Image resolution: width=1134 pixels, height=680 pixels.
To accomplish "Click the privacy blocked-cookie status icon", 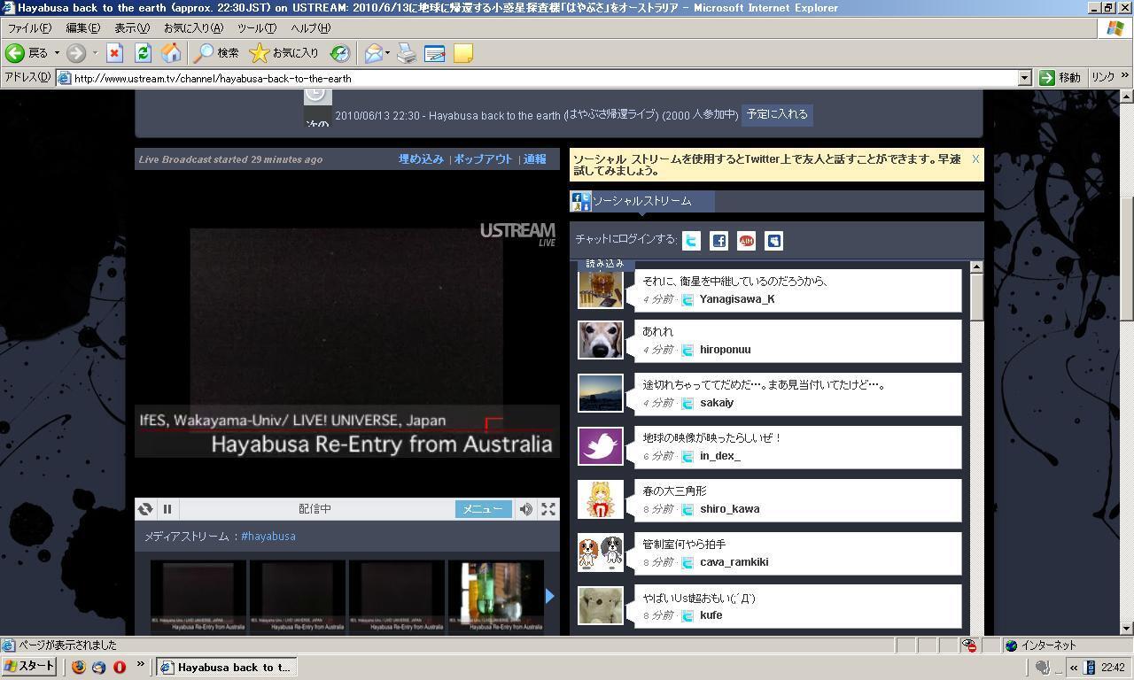I will [x=971, y=645].
